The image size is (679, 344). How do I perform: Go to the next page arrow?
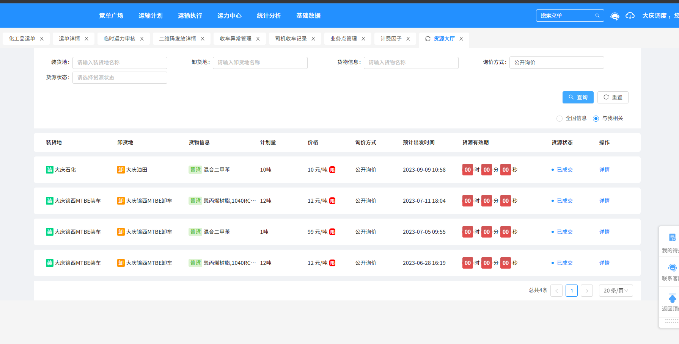(587, 291)
